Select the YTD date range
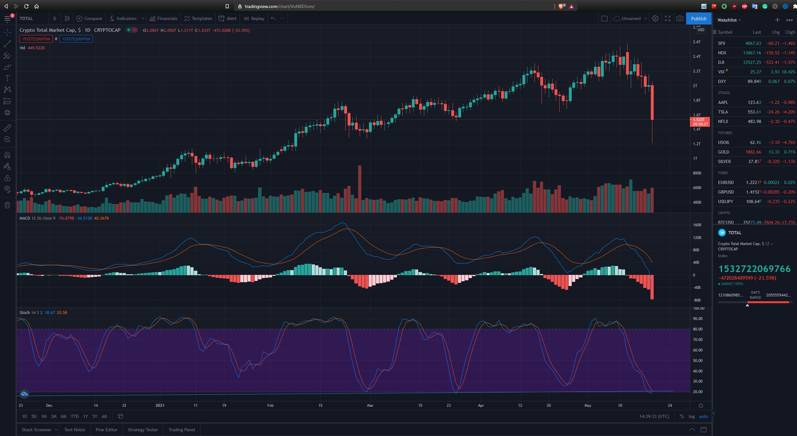This screenshot has height=436, width=797. point(75,416)
